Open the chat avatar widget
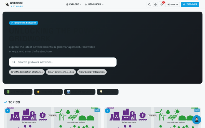Viewport: 205px width, 128px height. [197, 120]
